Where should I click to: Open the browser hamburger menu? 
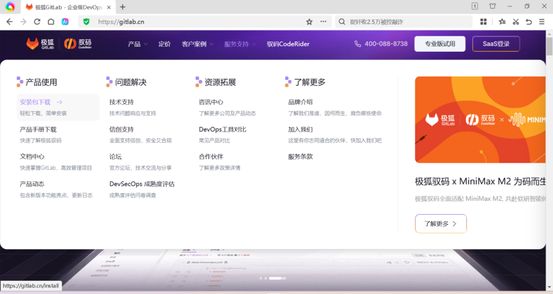(x=542, y=22)
